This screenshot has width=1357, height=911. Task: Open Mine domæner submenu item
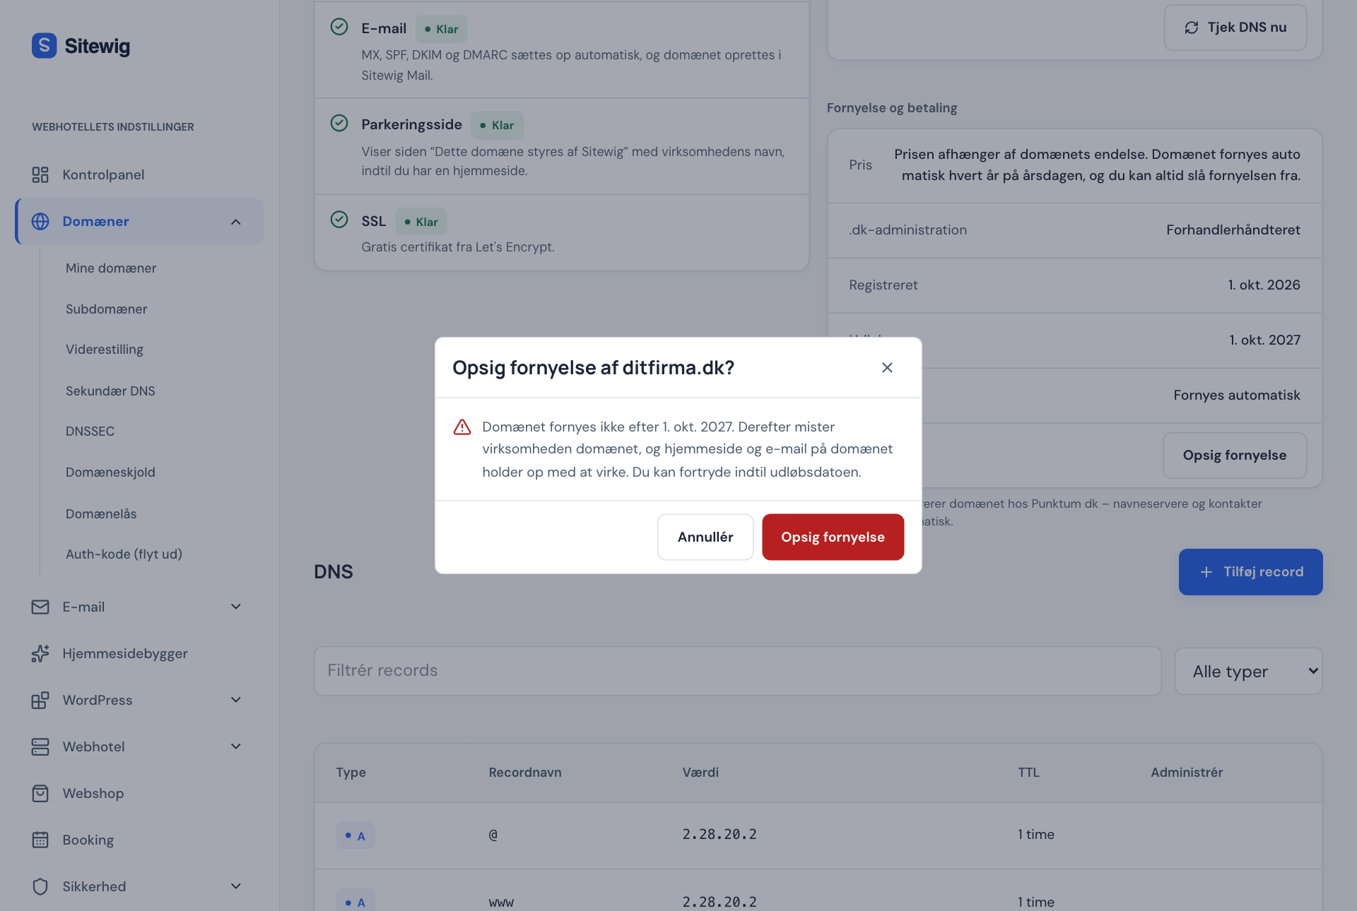111,268
